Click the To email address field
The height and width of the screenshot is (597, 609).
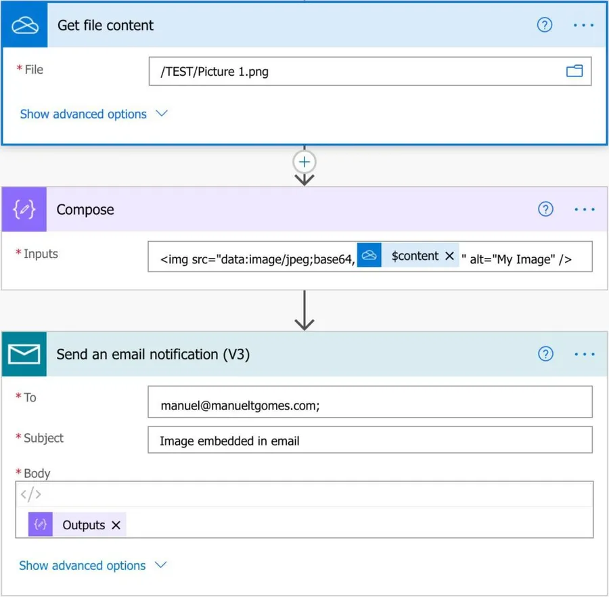point(369,405)
